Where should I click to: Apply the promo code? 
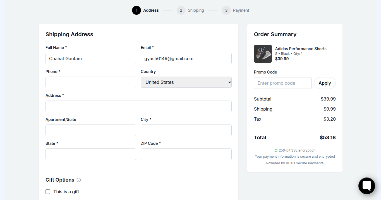(x=325, y=83)
